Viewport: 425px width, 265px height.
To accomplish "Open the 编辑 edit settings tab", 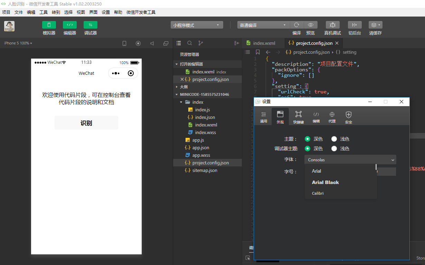I will pos(316,117).
